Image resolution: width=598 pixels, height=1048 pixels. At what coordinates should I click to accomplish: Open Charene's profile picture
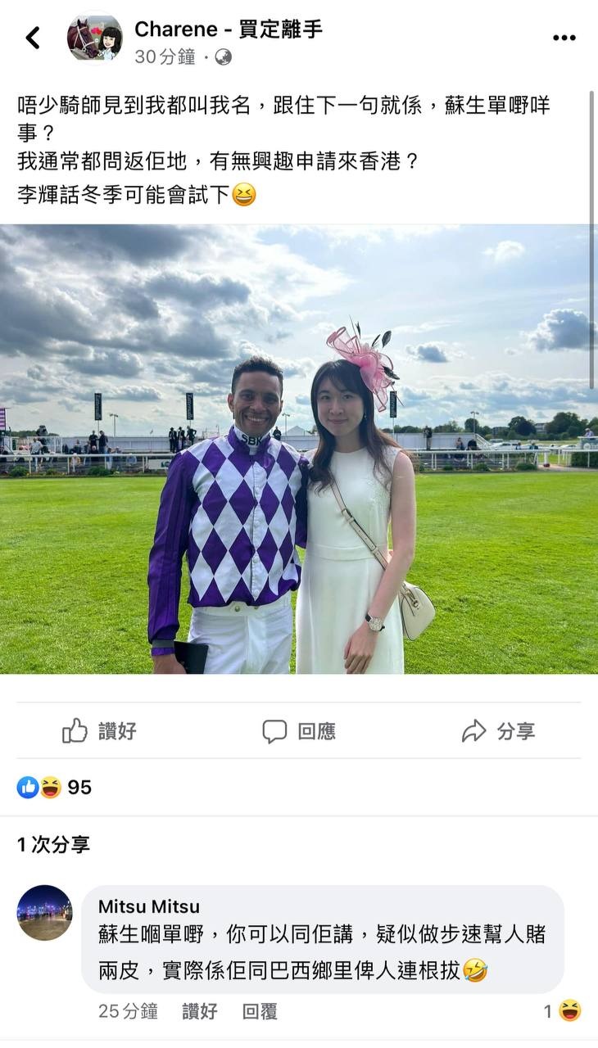click(95, 38)
